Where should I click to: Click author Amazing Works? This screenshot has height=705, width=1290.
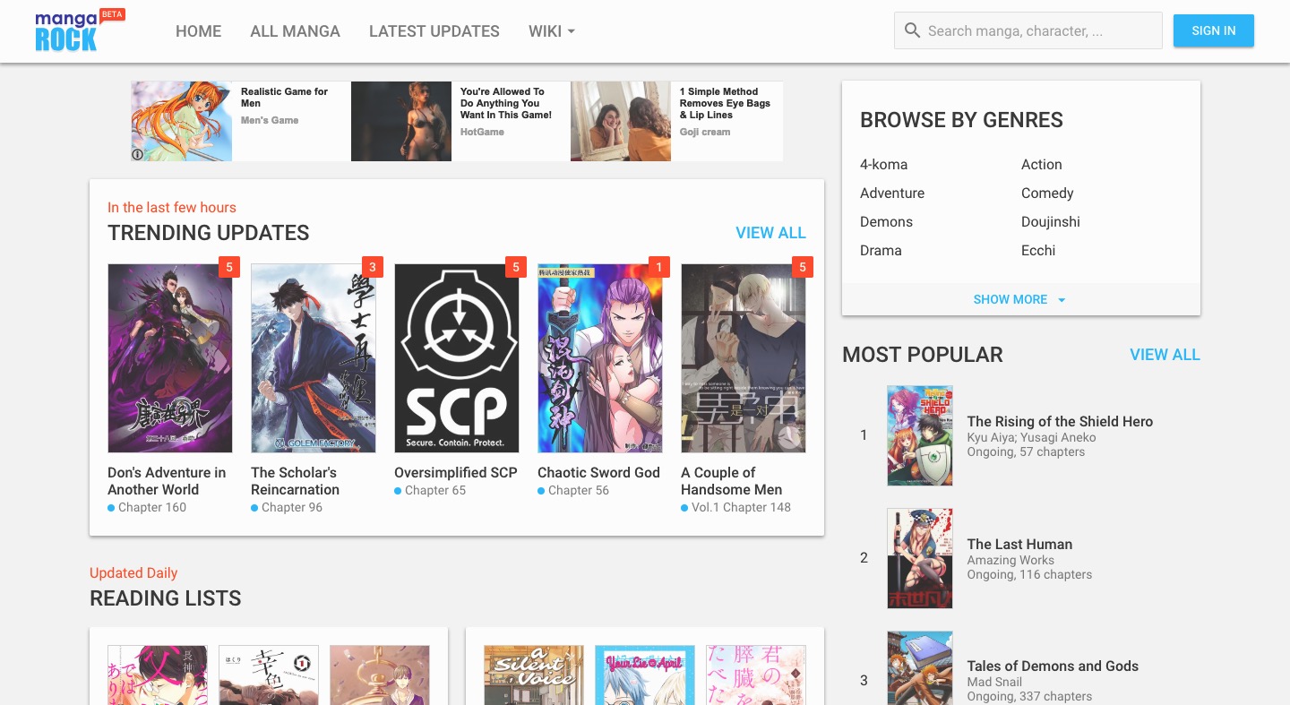pos(1010,560)
